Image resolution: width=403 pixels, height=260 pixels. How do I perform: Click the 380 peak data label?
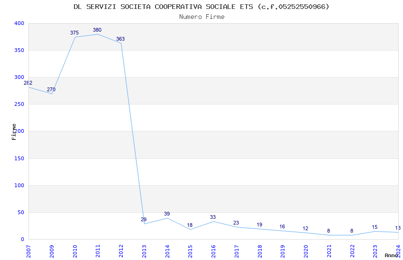point(97,30)
